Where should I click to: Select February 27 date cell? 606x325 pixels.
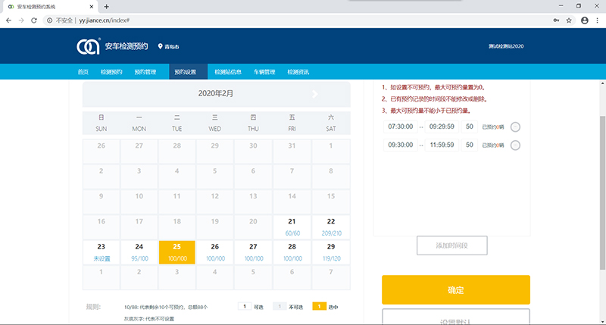(x=253, y=252)
